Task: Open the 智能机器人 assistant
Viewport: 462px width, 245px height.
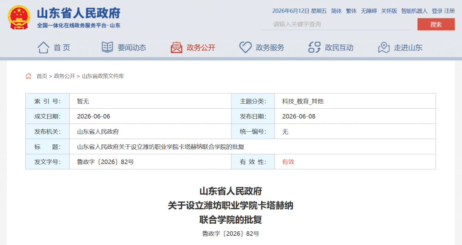Action: coord(414,11)
